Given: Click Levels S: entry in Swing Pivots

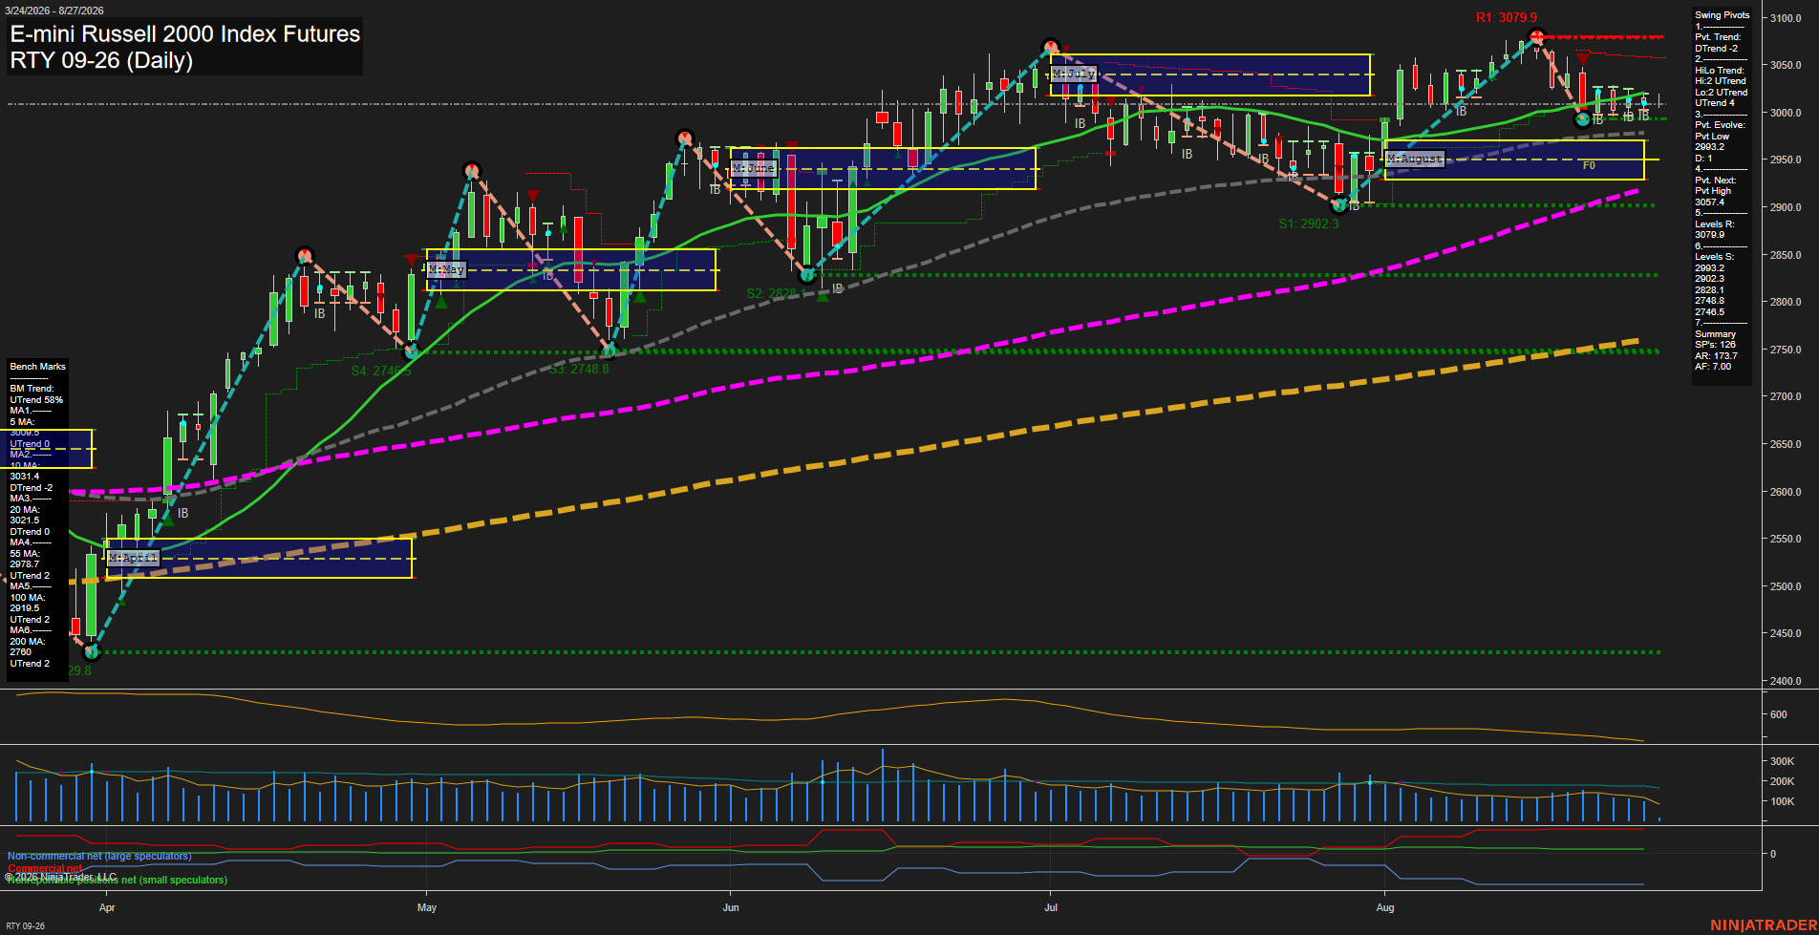Looking at the screenshot, I should (x=1714, y=257).
